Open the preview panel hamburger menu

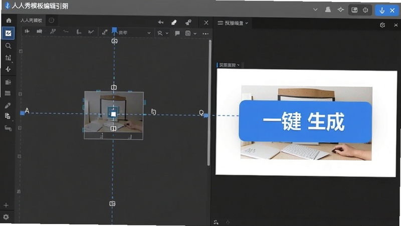pyautogui.click(x=220, y=23)
